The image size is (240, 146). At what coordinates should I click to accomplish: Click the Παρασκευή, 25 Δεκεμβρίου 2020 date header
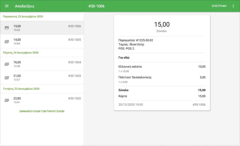[23, 17]
